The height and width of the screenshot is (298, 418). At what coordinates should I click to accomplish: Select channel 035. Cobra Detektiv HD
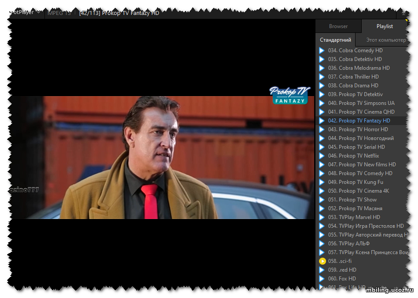tap(355, 59)
